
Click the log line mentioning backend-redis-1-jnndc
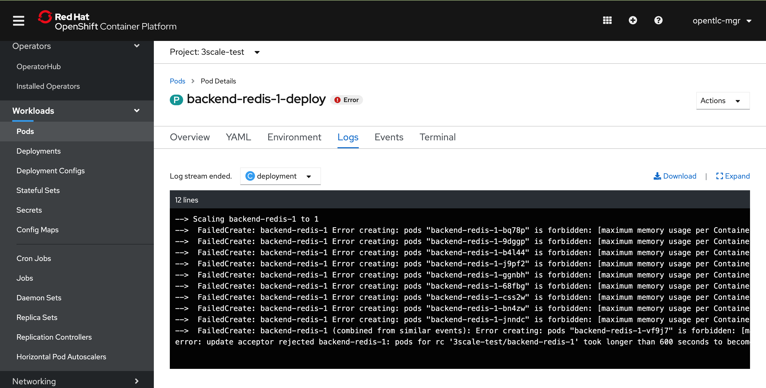click(x=462, y=319)
